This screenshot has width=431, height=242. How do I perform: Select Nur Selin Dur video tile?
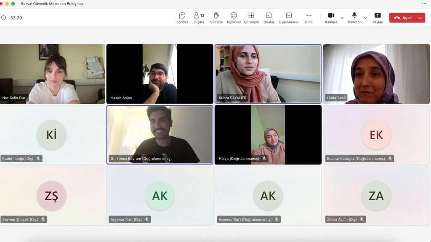53,74
